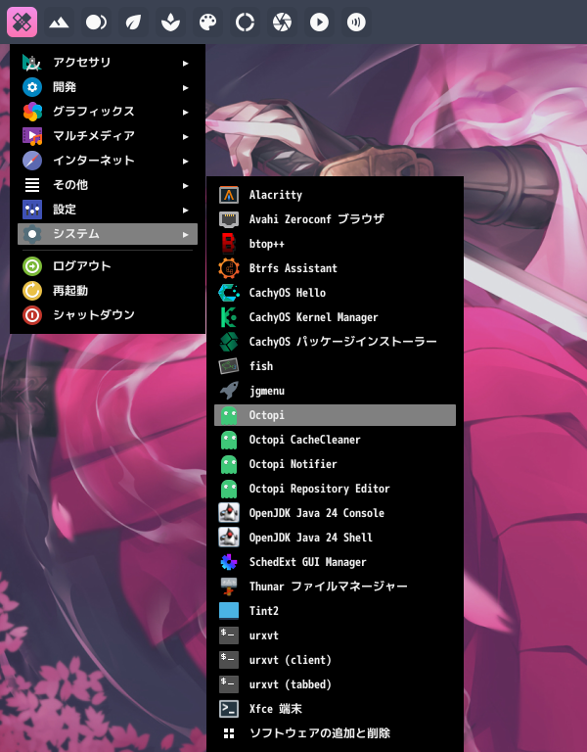Click 再起動 to reboot
The height and width of the screenshot is (752, 587).
108,291
